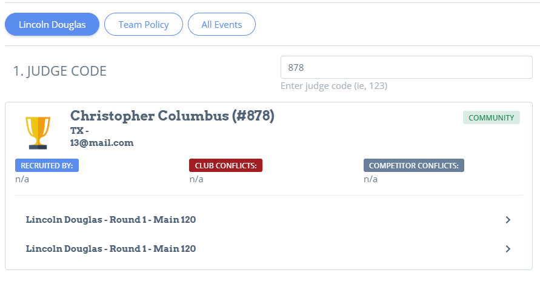Click the n/a value under Competitor Conflicts
The width and height of the screenshot is (540, 287).
click(370, 179)
